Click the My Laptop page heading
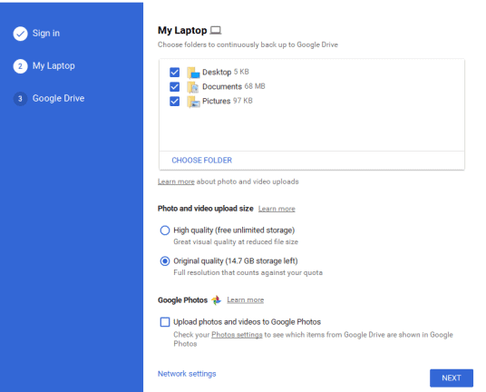This screenshot has width=486, height=392. [x=182, y=30]
